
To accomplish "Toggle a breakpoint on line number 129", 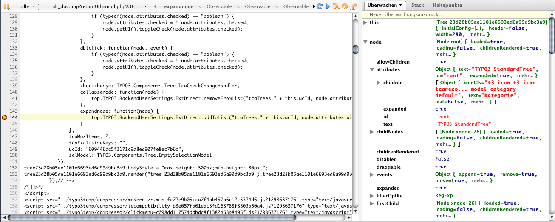I will pyautogui.click(x=14, y=23).
